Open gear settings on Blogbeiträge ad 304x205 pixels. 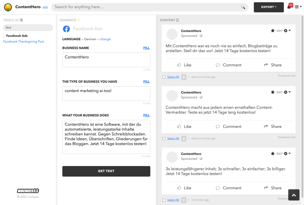[x=286, y=31]
